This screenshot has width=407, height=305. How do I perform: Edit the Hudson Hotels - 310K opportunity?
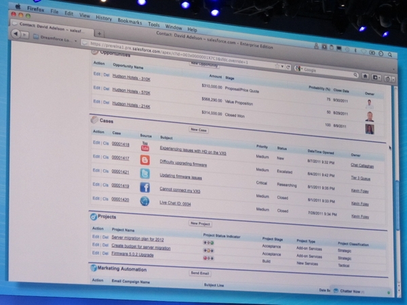pyautogui.click(x=96, y=74)
